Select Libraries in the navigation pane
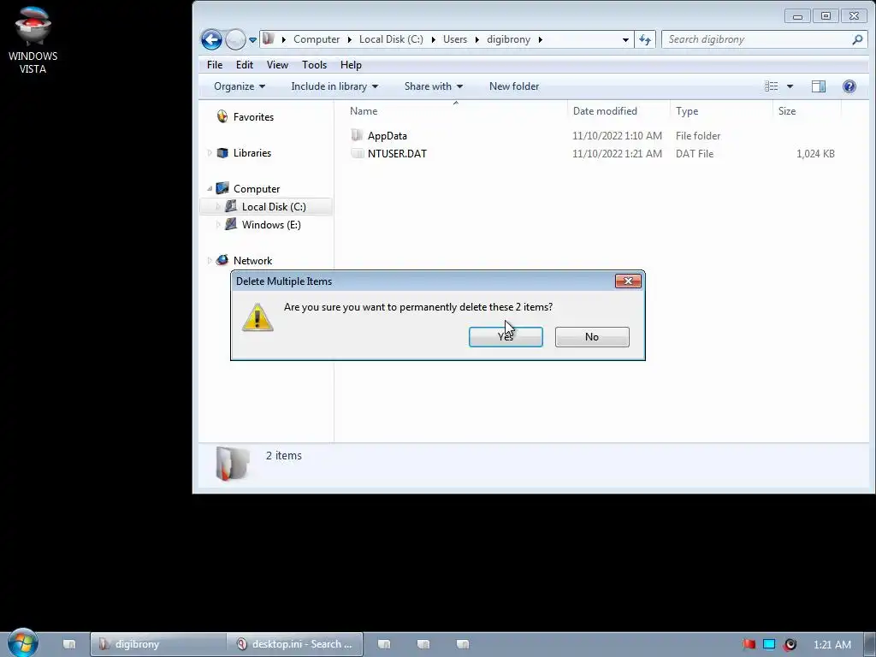This screenshot has height=657, width=876. pyautogui.click(x=252, y=153)
